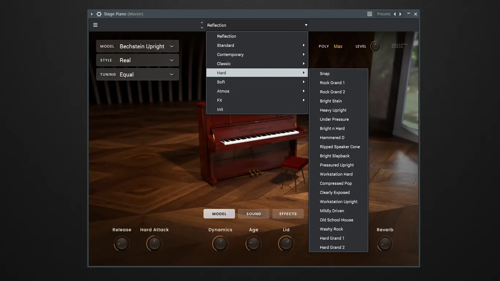Switch to the Effects tab
This screenshot has width=500, height=281.
(288, 214)
